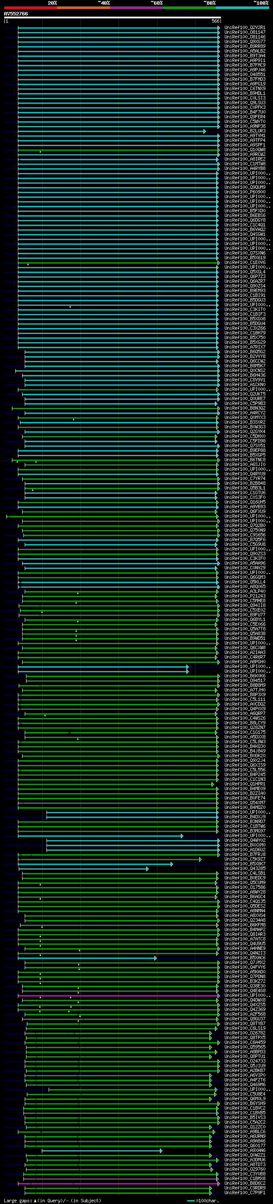Select the UniRef100_A9NP38 label
This screenshot has height=1204, width=273.
tap(245, 126)
